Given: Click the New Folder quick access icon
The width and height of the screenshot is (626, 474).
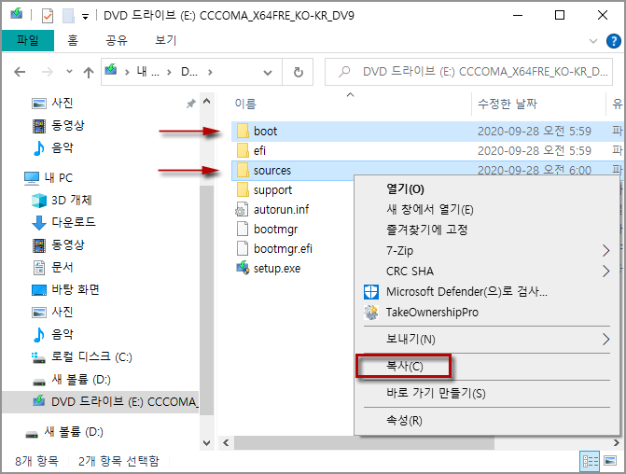Looking at the screenshot, I should (68, 16).
